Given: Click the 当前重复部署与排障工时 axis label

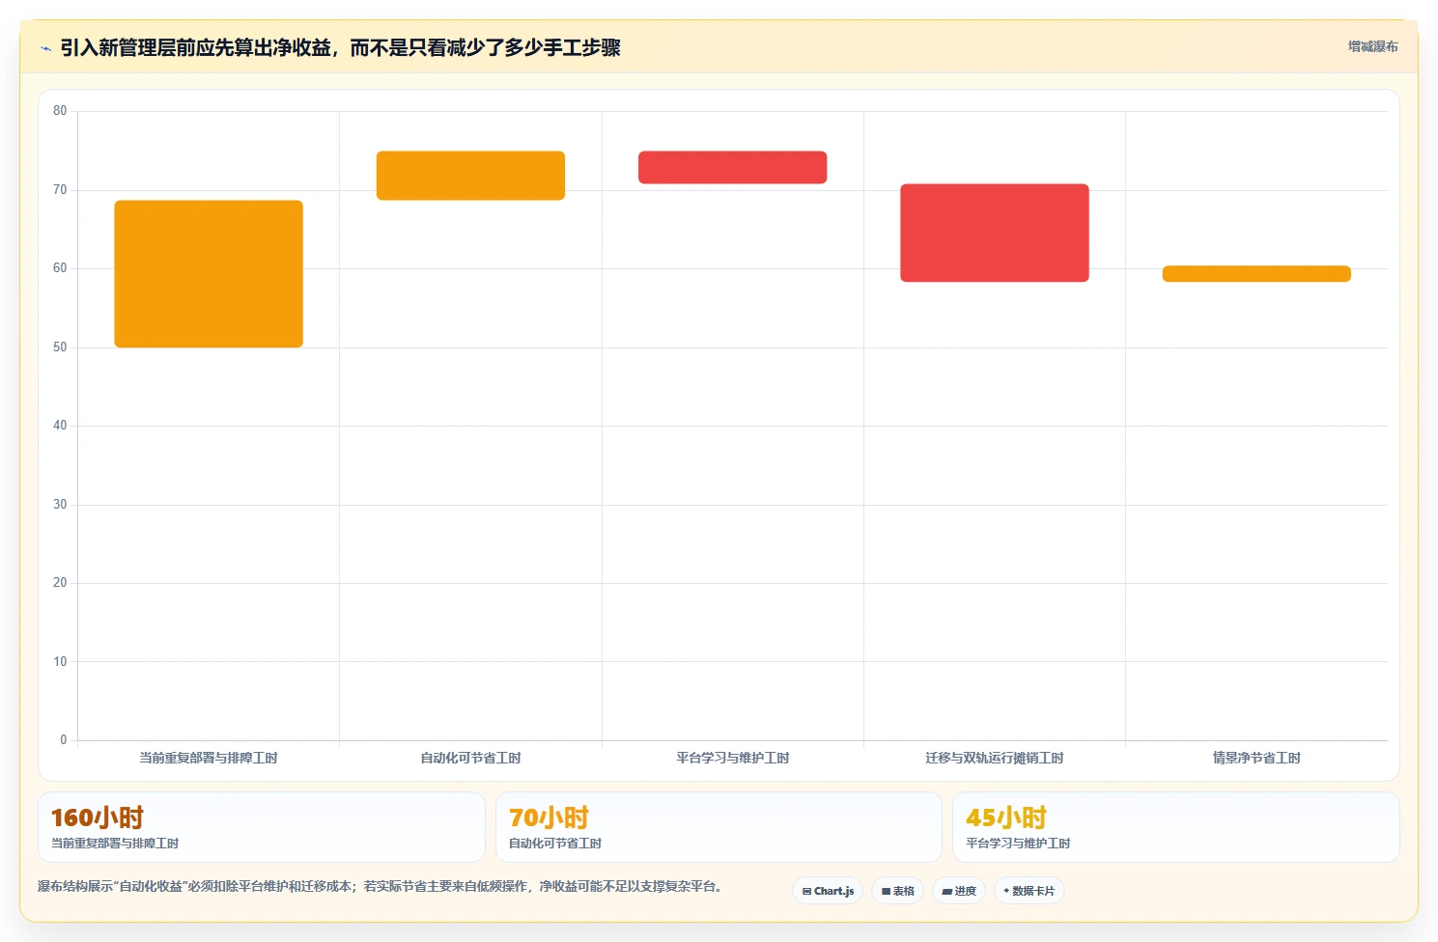Looking at the screenshot, I should 209,758.
